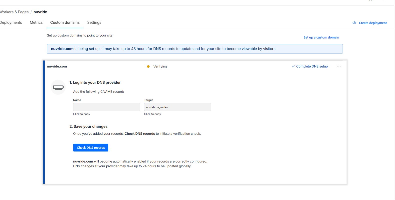Click the bold nuvride.com in info banner
The width and height of the screenshot is (395, 200).
(62, 49)
